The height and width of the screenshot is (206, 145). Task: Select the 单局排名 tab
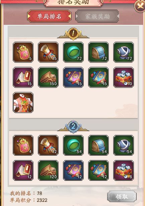click(x=49, y=16)
